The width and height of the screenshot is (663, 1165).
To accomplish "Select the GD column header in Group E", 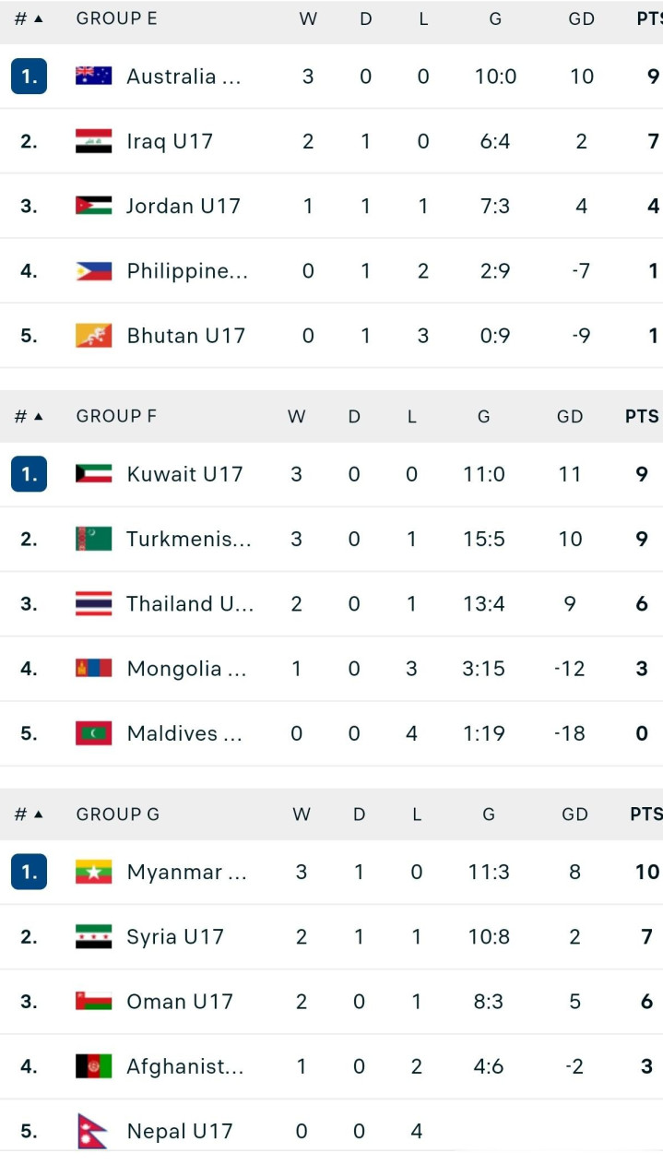I will [581, 18].
